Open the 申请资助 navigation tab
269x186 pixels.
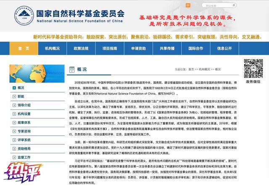(138, 49)
